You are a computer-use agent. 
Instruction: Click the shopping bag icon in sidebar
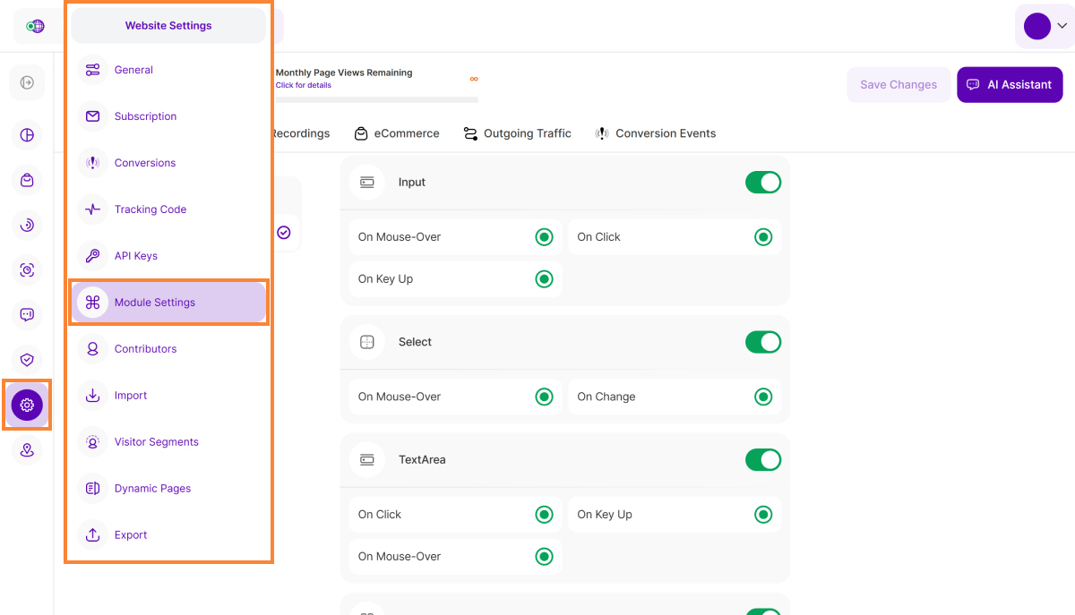pyautogui.click(x=27, y=181)
